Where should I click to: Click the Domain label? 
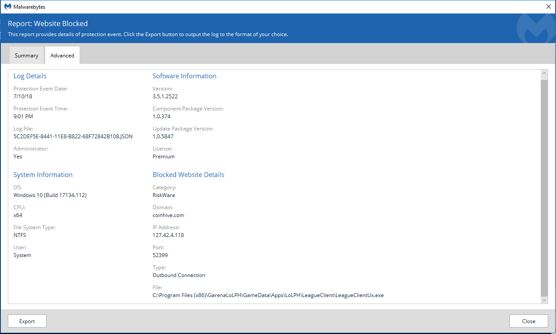pyautogui.click(x=163, y=207)
